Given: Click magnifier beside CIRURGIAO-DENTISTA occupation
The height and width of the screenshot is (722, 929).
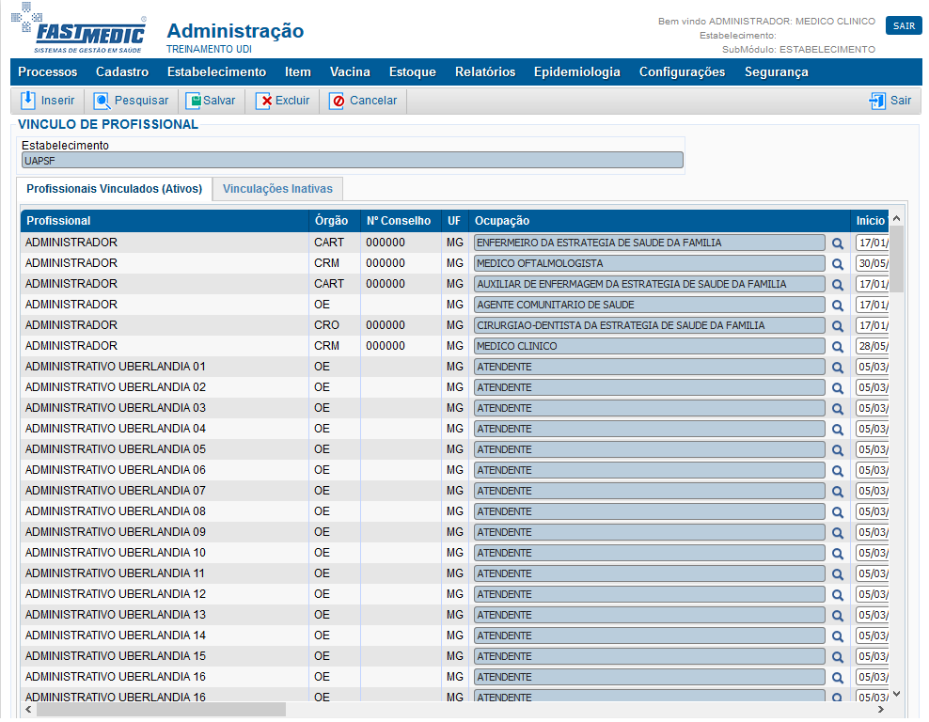Looking at the screenshot, I should (837, 326).
